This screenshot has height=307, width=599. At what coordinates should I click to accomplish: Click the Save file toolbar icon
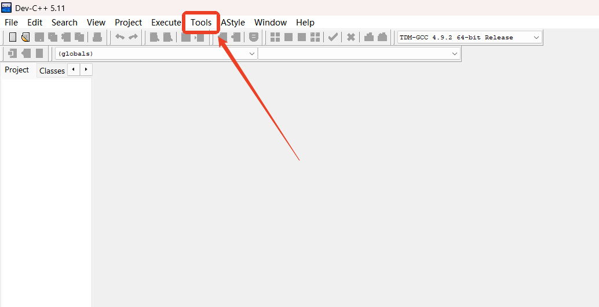(39, 37)
